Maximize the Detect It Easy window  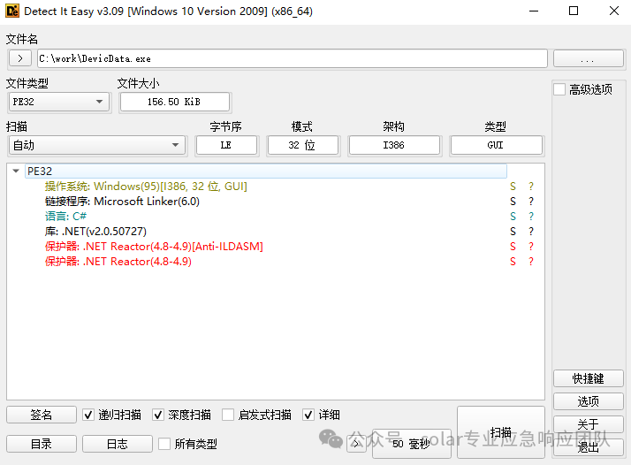[574, 11]
